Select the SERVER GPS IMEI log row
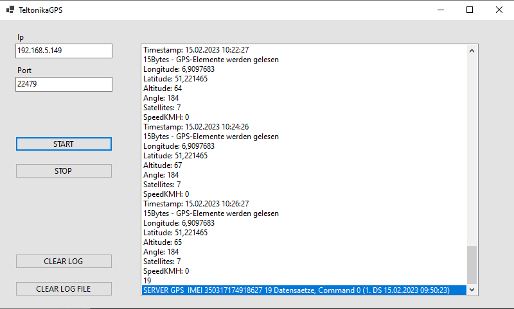The width and height of the screenshot is (514, 309). 304,290
